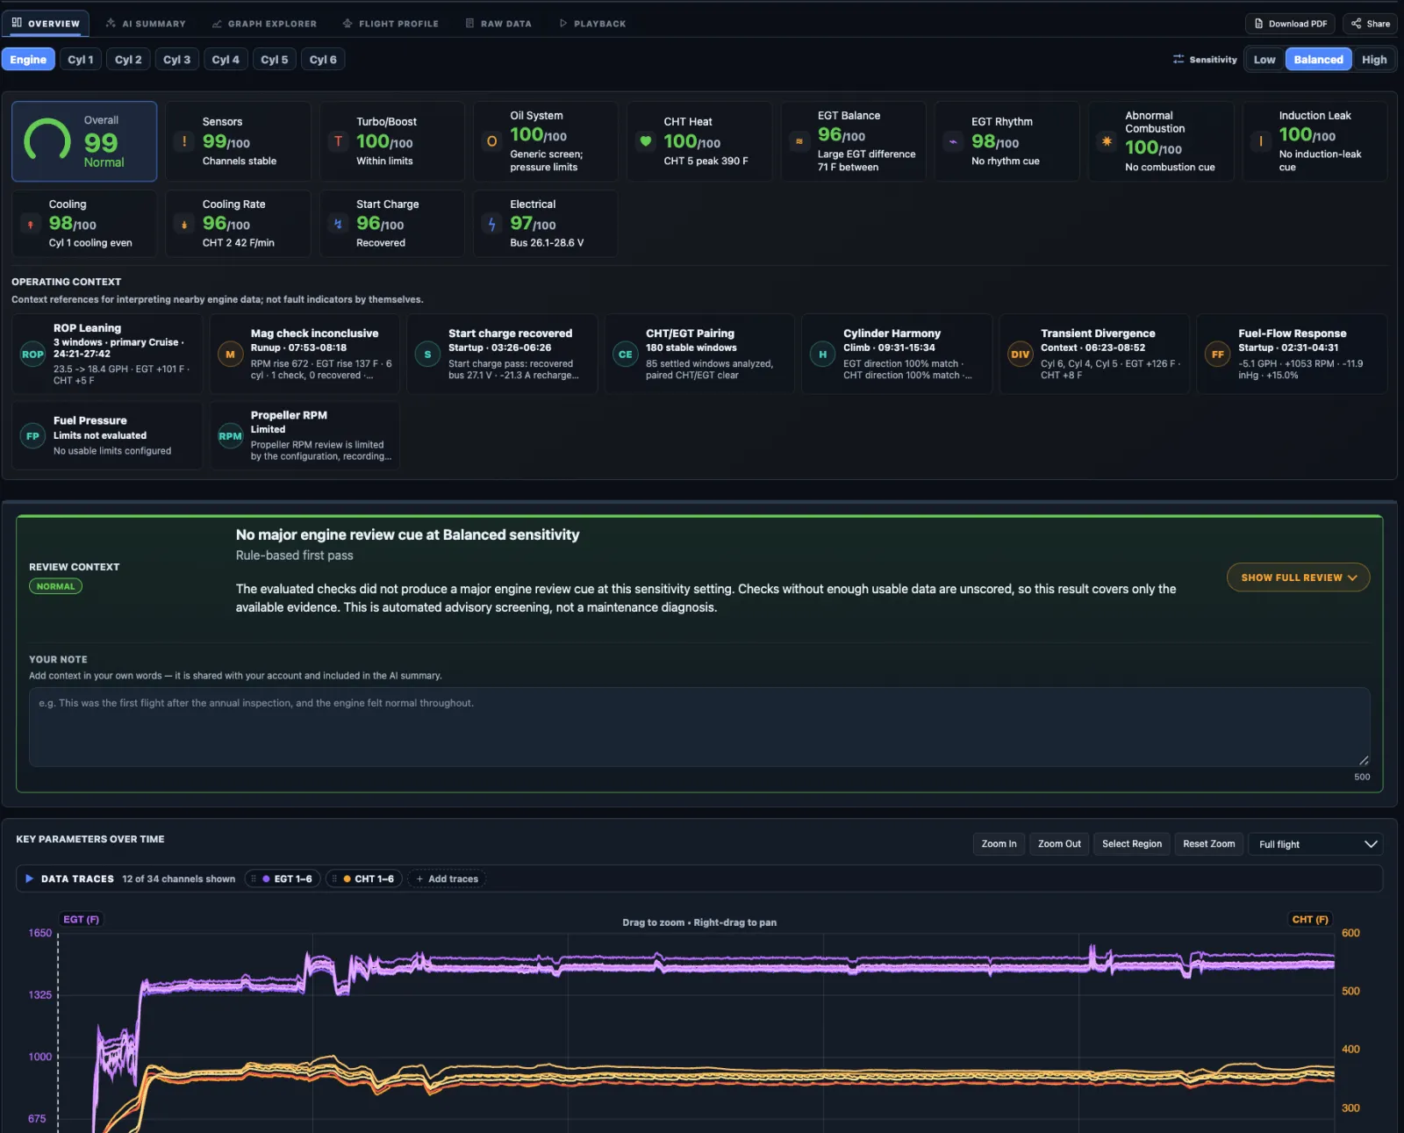1404x1133 pixels.
Task: Click the Sensors card warning icon
Action: (x=184, y=141)
